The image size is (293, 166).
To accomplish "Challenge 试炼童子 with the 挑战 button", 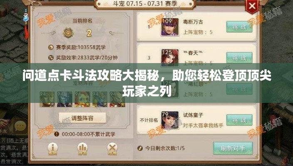I will click(x=239, y=120).
